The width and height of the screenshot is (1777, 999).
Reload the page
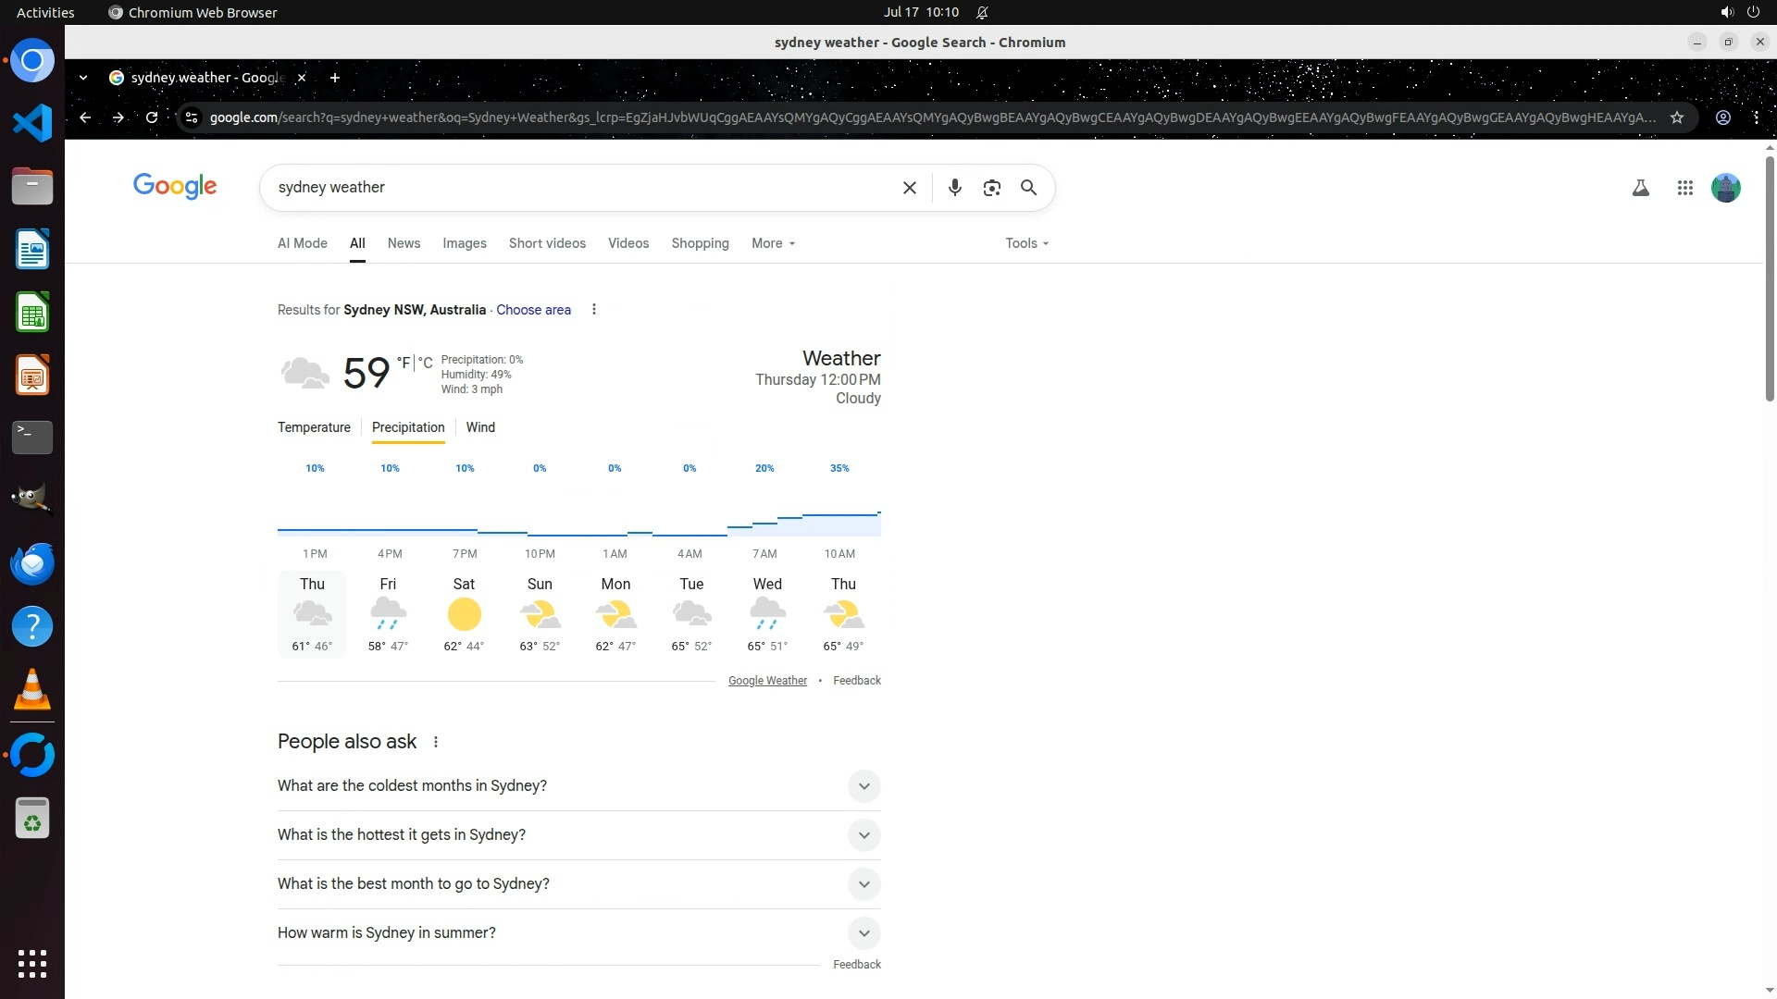[152, 117]
